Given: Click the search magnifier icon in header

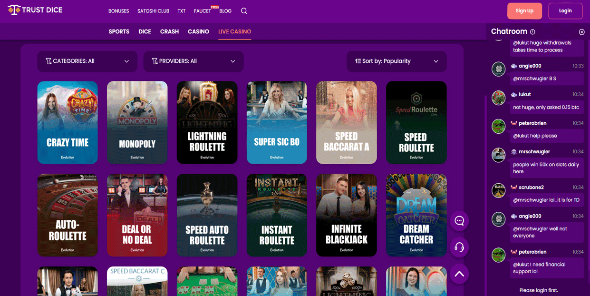Looking at the screenshot, I should tap(244, 11).
